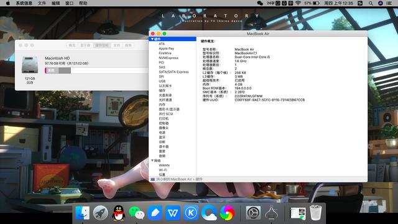Open the document stack in Dock
Viewport: 398px width, 224px height.
click(298, 213)
